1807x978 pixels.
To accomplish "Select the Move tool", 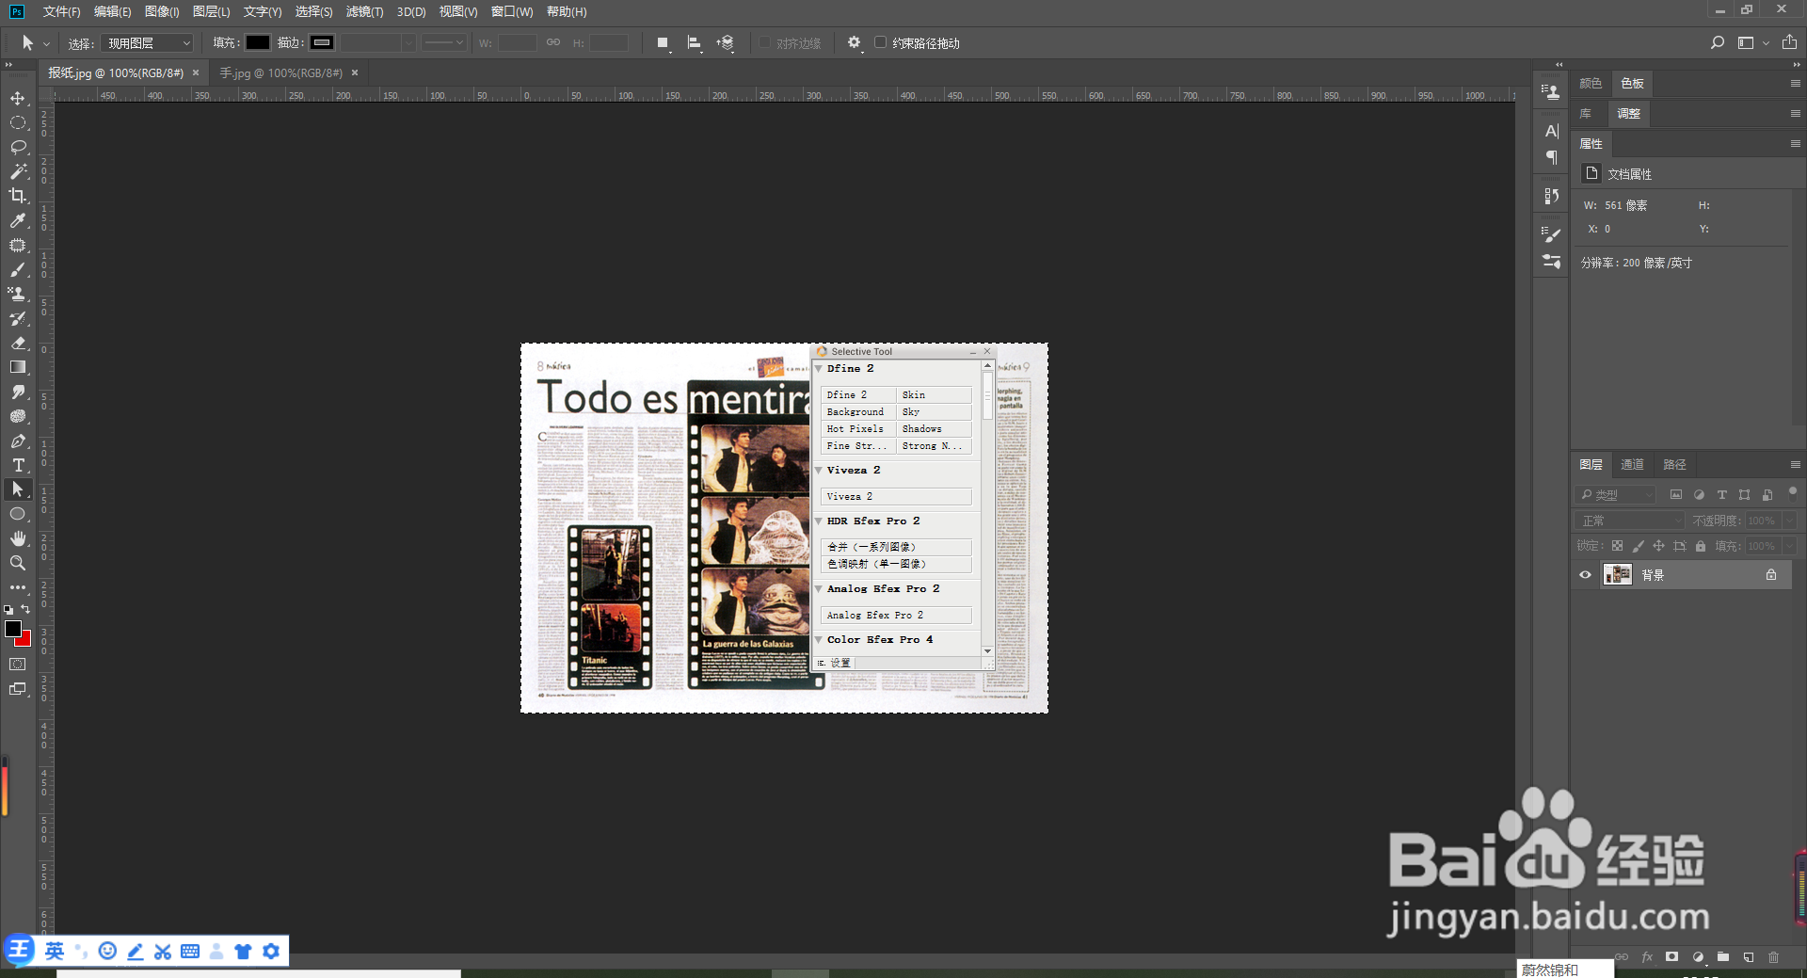I will pos(18,98).
